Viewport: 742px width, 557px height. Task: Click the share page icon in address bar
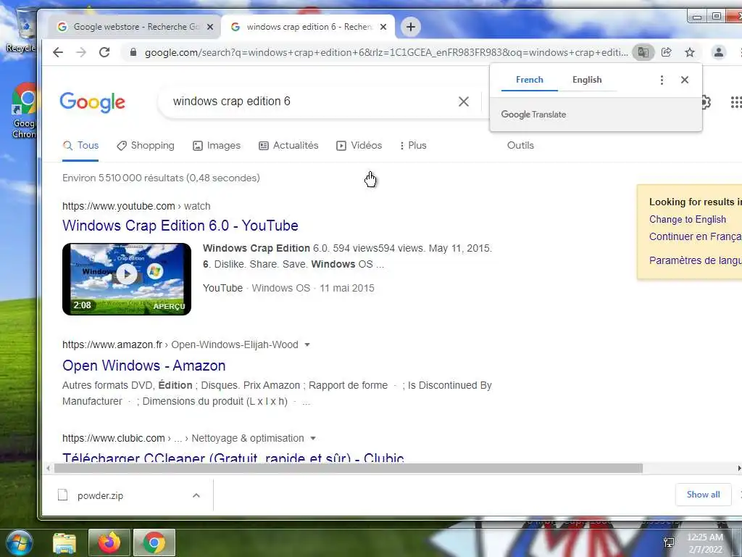(667, 52)
